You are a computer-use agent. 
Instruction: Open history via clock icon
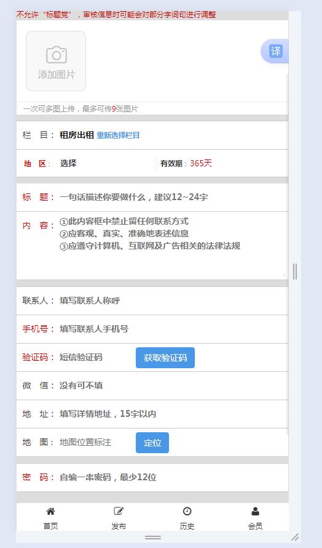point(187,511)
